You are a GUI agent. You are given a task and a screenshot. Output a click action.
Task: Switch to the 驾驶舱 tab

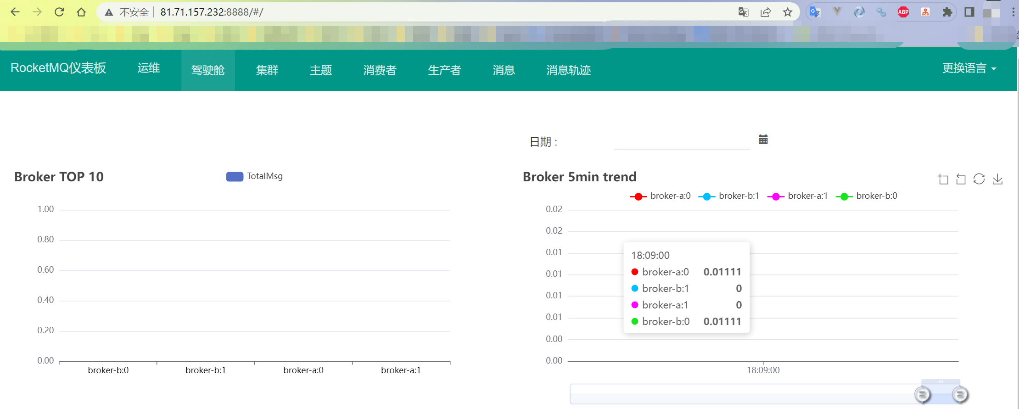click(208, 70)
